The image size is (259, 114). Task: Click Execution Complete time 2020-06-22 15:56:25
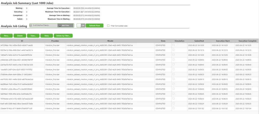click(x=244, y=104)
